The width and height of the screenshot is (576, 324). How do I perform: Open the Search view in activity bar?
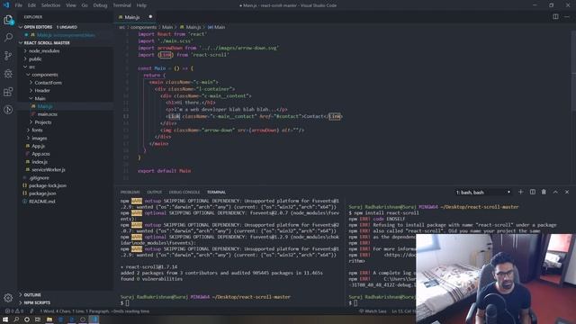click(x=8, y=37)
